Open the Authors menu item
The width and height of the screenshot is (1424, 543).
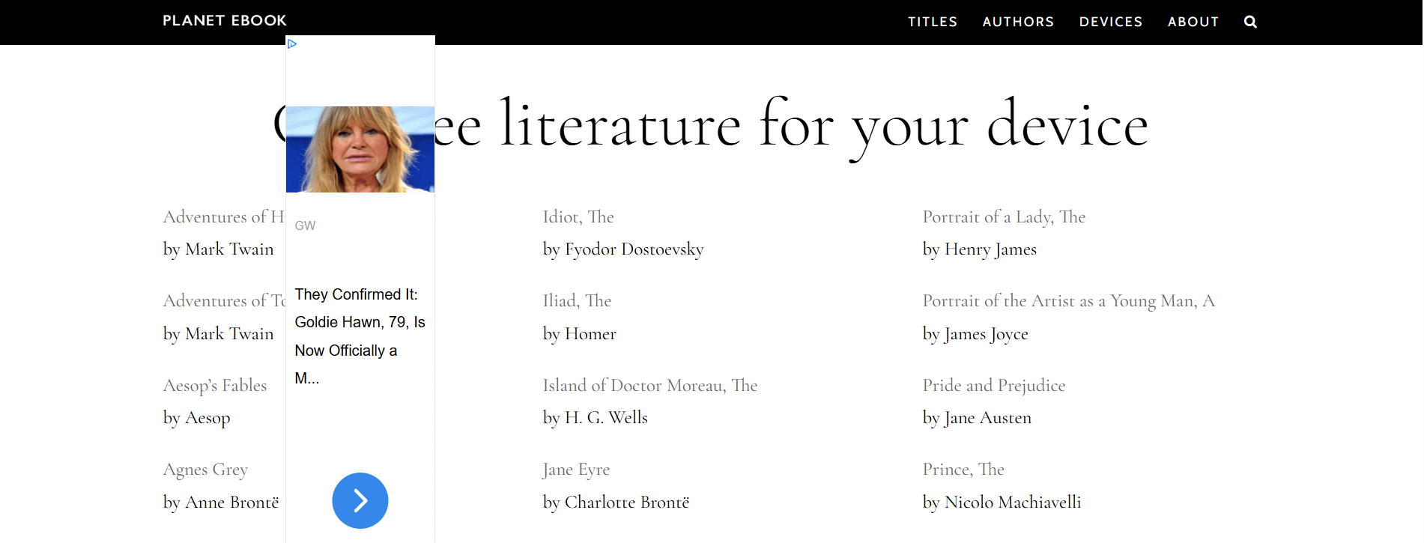click(1018, 22)
